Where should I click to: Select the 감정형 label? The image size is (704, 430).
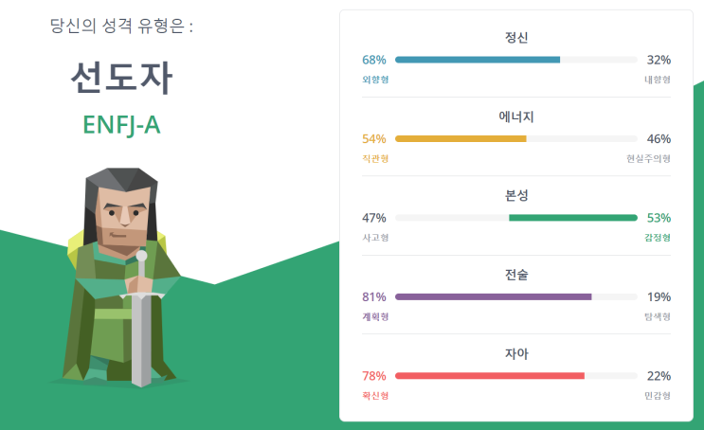coord(658,238)
